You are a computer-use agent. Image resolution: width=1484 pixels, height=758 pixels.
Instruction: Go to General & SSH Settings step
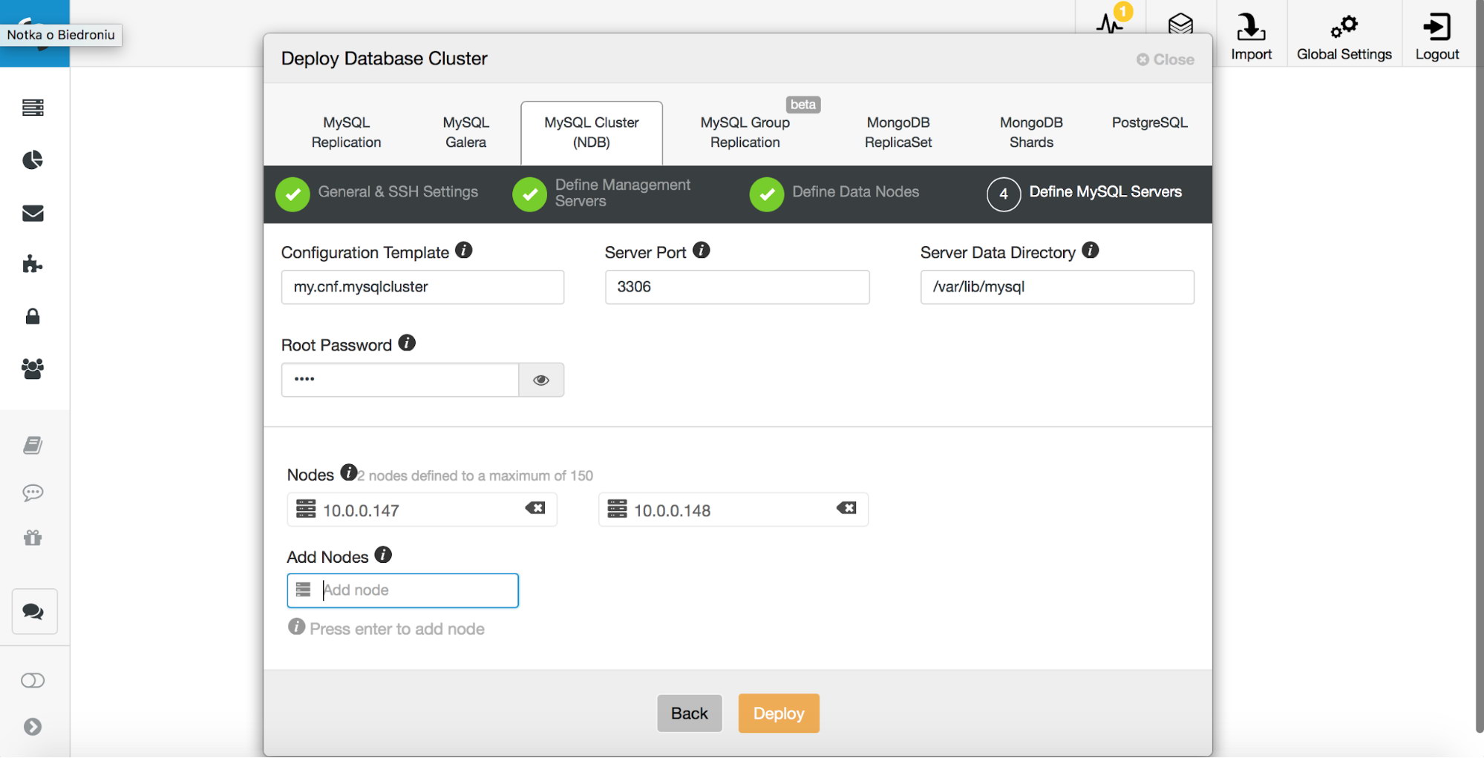(x=377, y=194)
